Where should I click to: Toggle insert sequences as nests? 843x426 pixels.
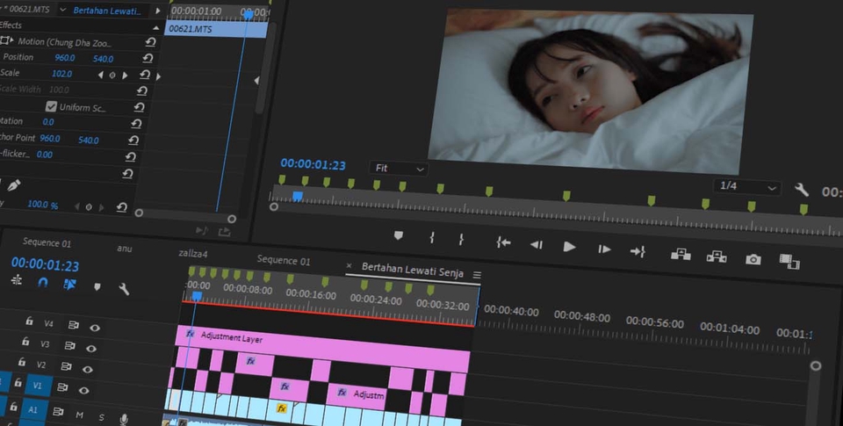[x=17, y=280]
